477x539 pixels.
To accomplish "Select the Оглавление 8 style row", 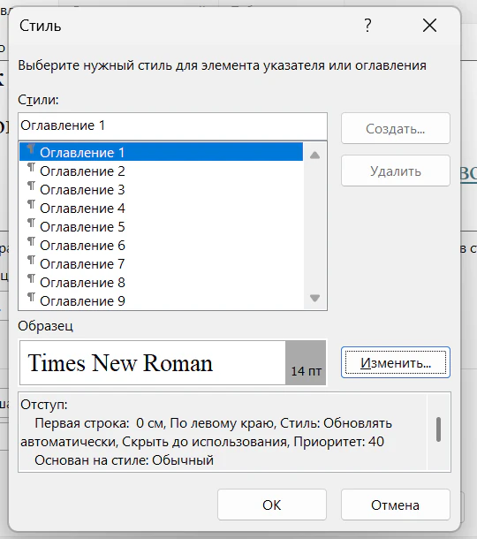I will 161,282.
